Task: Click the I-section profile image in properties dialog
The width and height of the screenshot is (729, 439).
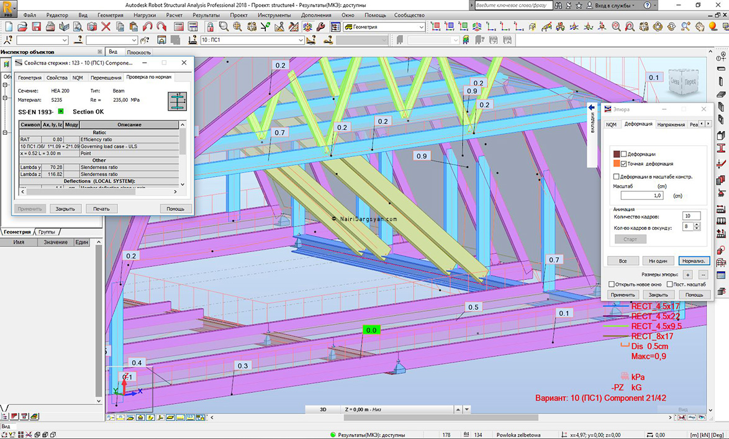Action: [177, 101]
